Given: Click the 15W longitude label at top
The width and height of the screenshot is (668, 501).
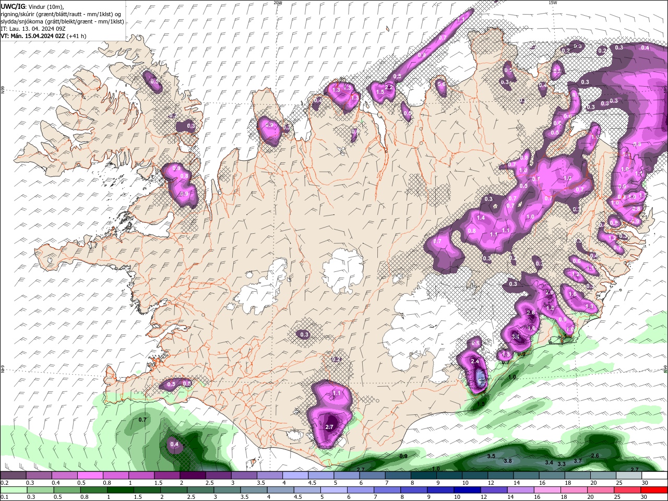Looking at the screenshot, I should 553,3.
